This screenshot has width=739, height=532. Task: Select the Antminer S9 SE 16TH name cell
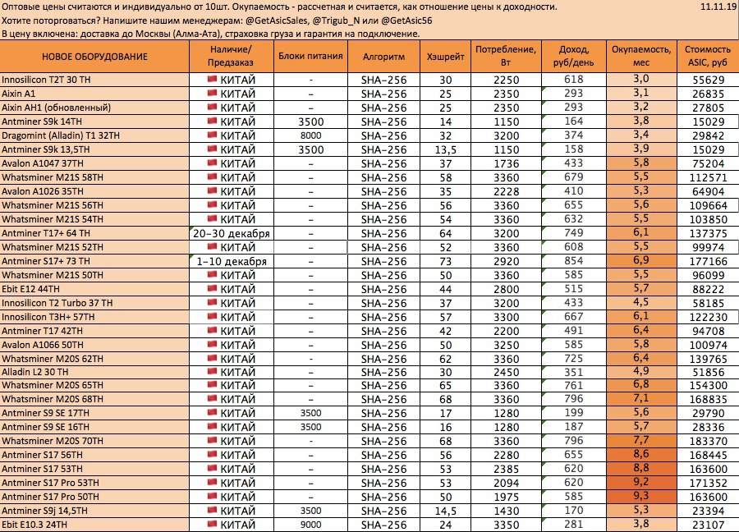(94, 427)
